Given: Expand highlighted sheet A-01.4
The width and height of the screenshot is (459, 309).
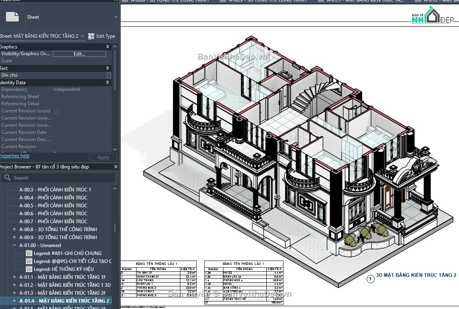Looking at the screenshot, I should pyautogui.click(x=14, y=301).
